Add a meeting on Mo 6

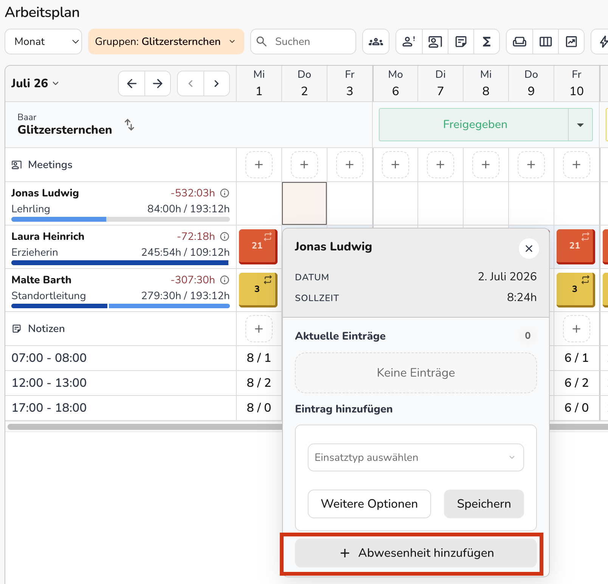pos(396,165)
